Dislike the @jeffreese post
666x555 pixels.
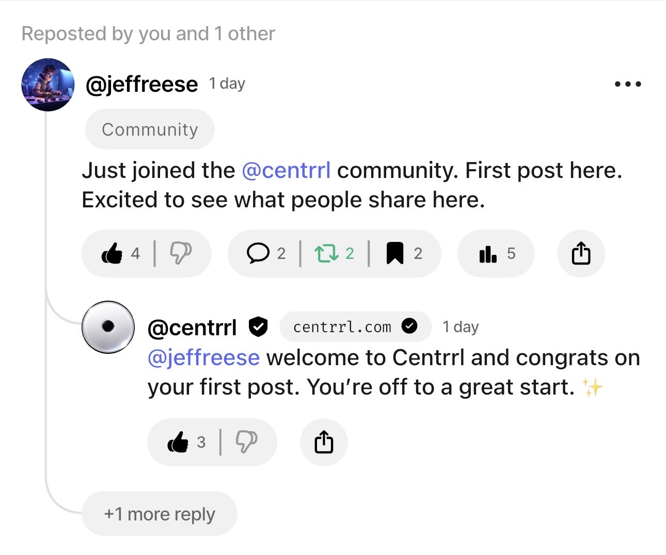180,253
